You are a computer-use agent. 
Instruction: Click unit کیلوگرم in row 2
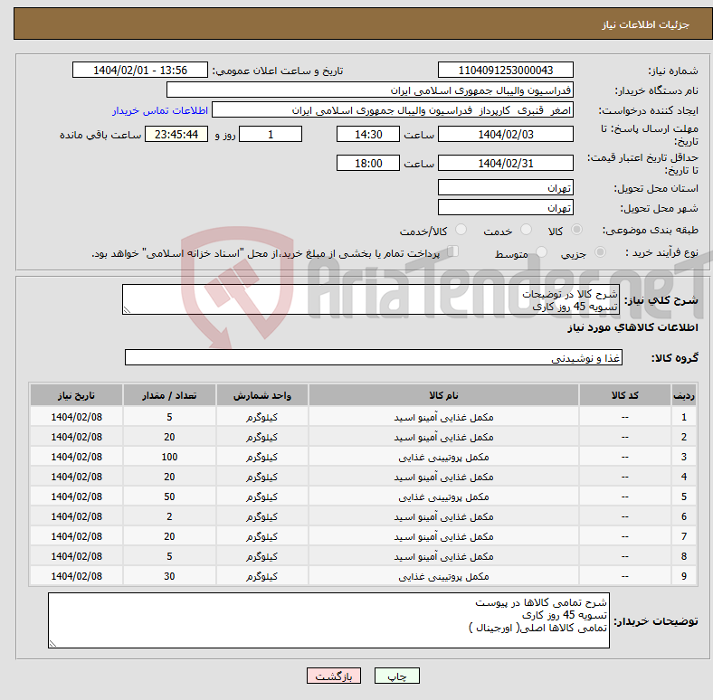pos(262,437)
